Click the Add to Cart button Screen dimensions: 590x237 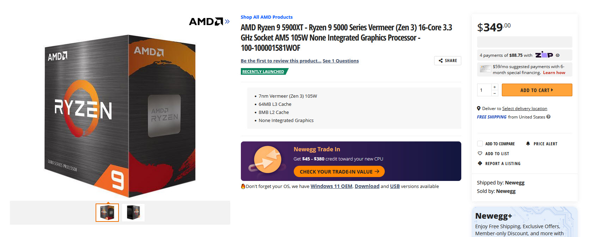pyautogui.click(x=537, y=90)
